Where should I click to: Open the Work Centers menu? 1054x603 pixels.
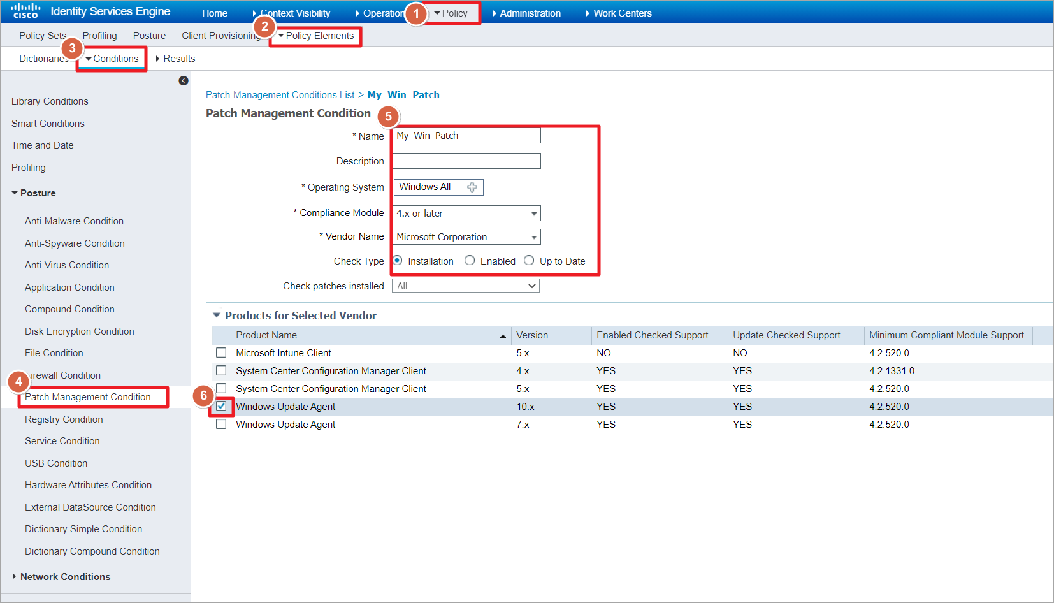tap(619, 13)
